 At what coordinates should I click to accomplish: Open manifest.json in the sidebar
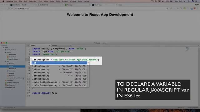pos(13,59)
